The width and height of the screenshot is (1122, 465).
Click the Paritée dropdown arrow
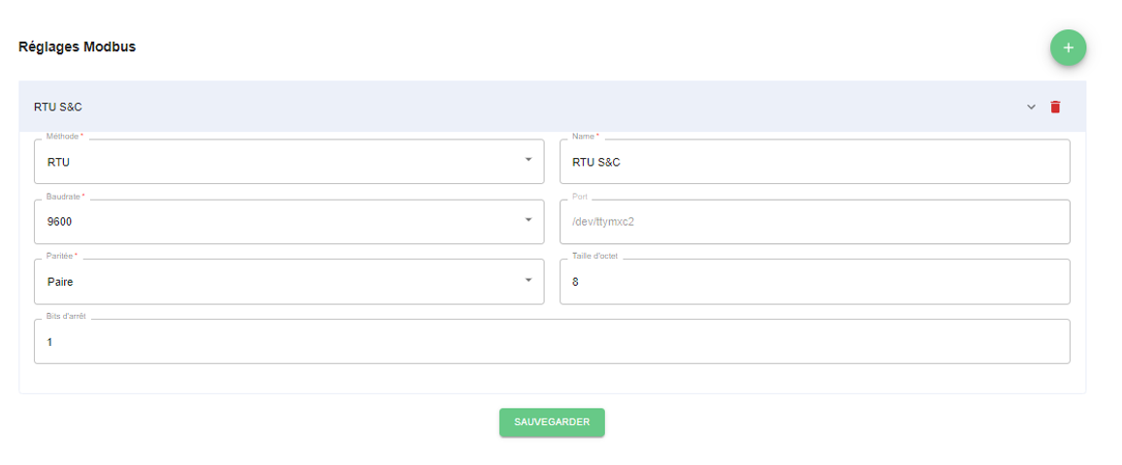pyautogui.click(x=529, y=280)
